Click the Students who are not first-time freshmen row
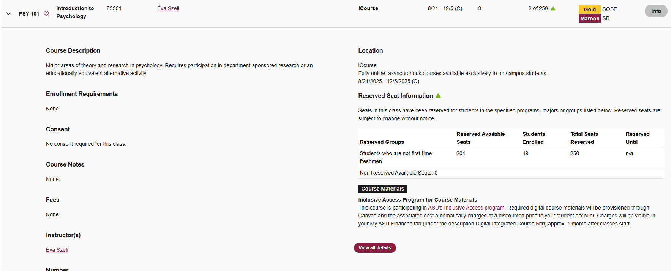This screenshot has width=671, height=271. (x=395, y=157)
